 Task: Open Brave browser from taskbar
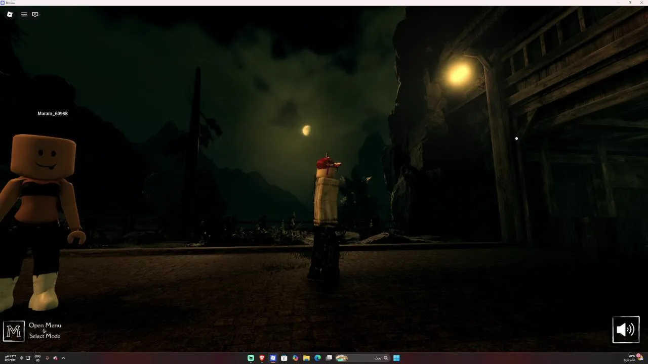262,358
